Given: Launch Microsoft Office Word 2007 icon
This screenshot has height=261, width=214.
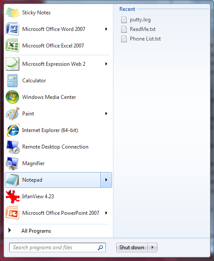Looking at the screenshot, I should pos(12,29).
